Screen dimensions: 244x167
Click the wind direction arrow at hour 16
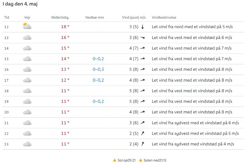142,69
